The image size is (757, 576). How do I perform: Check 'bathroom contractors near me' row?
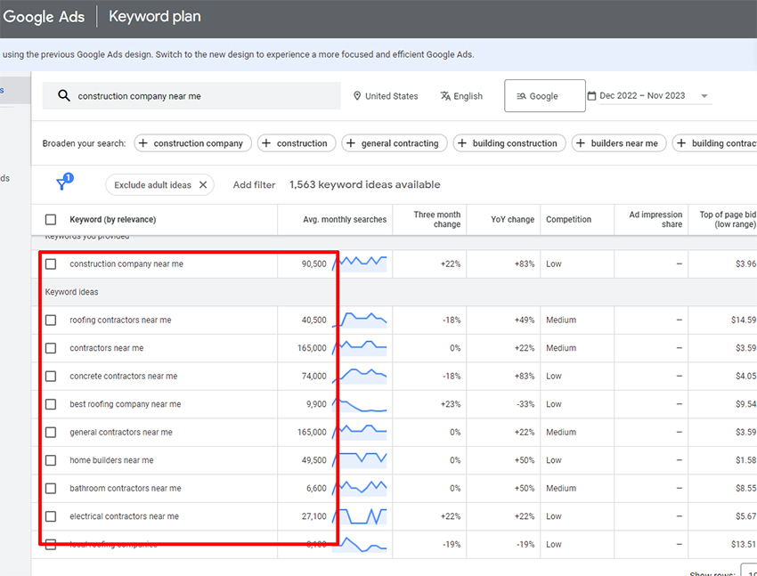(51, 488)
